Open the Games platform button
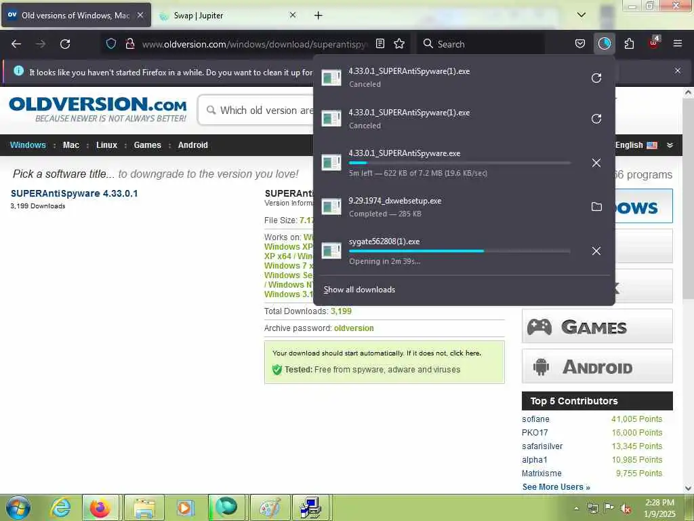 point(597,326)
